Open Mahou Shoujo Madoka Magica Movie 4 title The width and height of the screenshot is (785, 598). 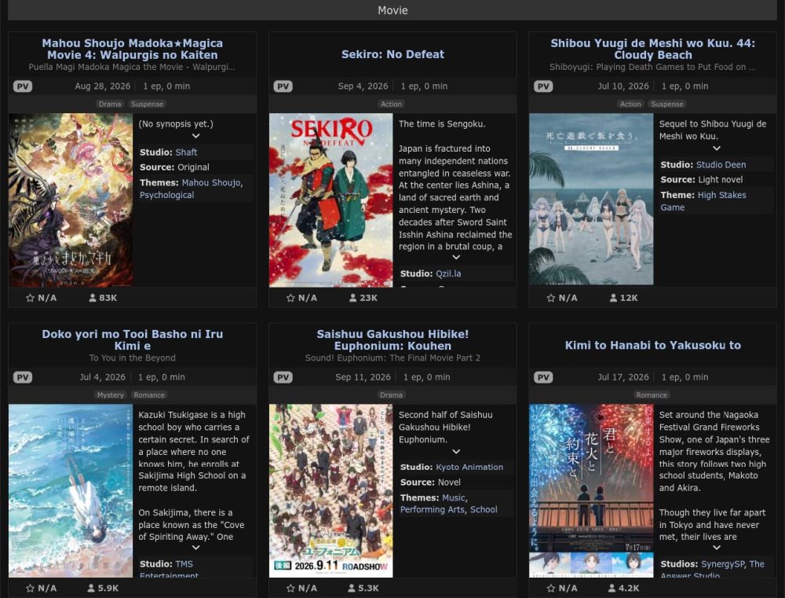coord(132,50)
